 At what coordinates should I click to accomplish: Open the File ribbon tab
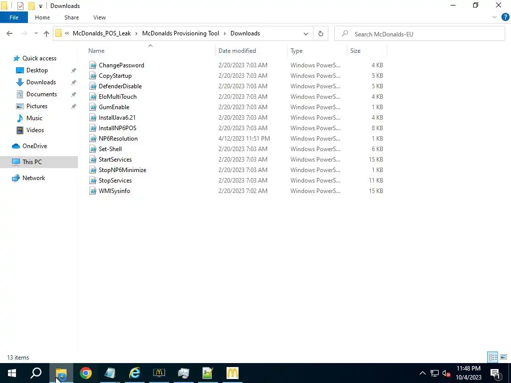[14, 17]
